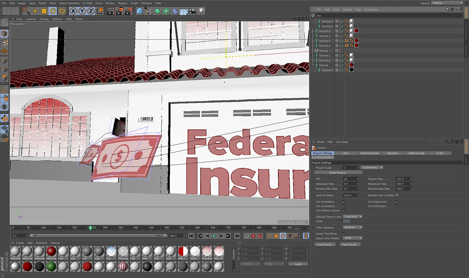Click the timeline playhead at frame 251
The width and height of the screenshot is (469, 278).
coord(90,228)
